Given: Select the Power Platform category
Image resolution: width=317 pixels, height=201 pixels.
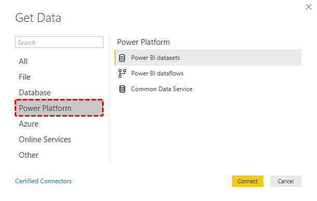Looking at the screenshot, I should coord(59,108).
